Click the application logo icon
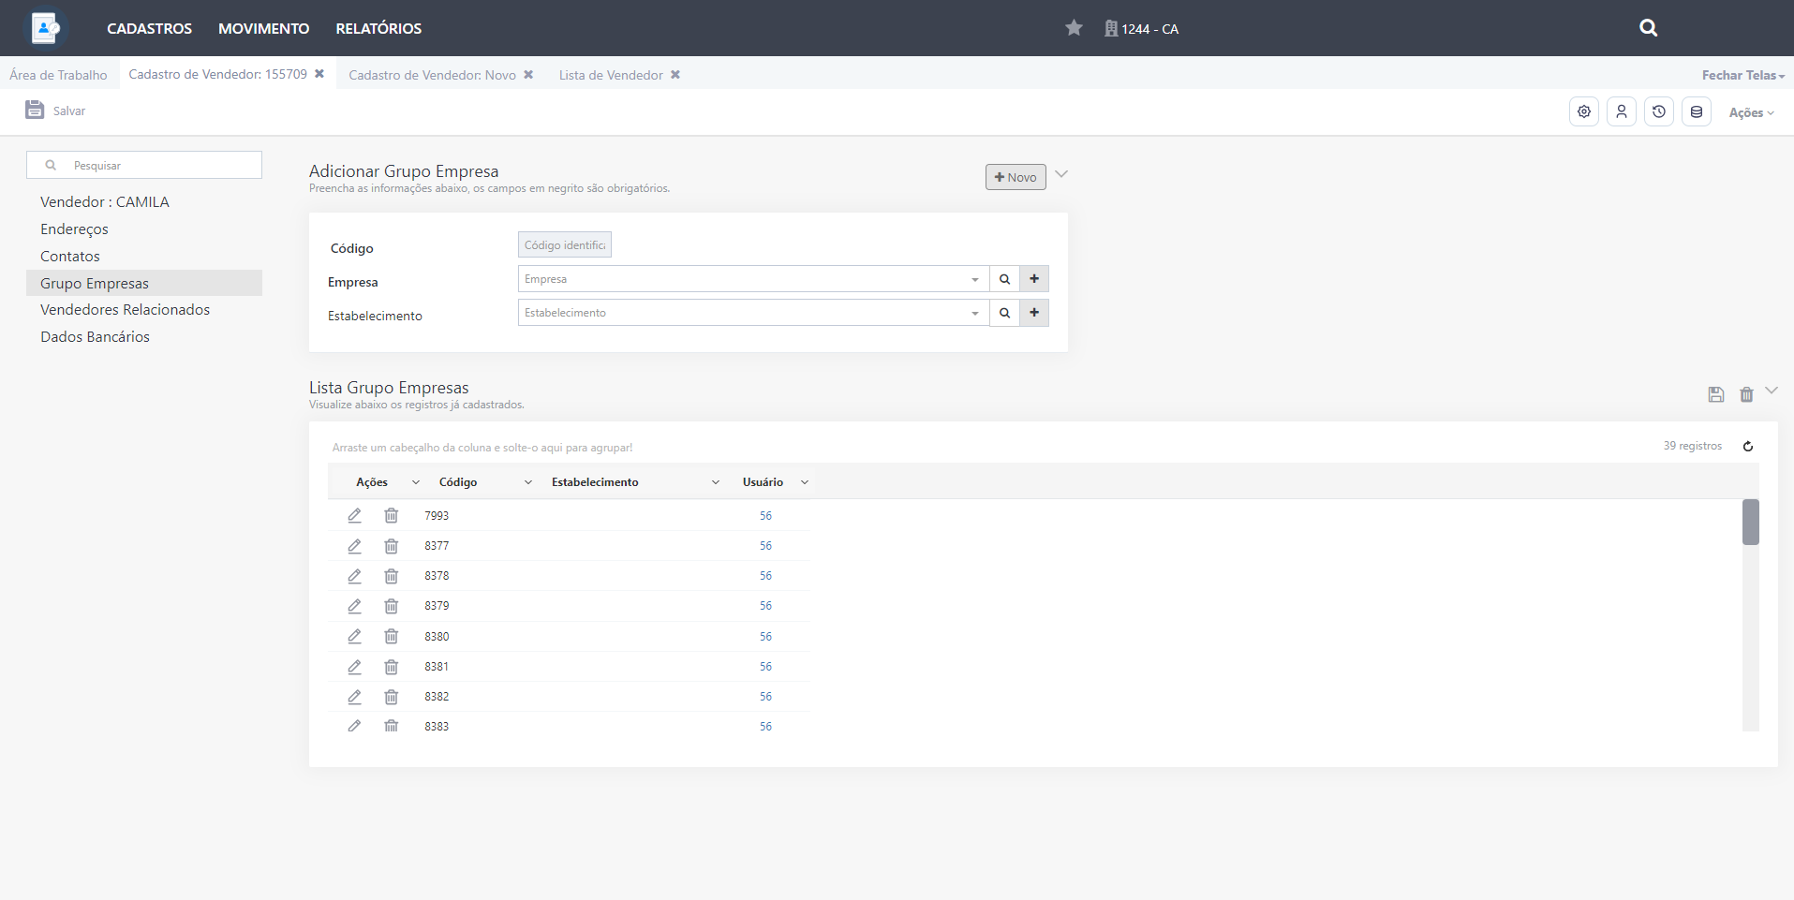Viewport: 1794px width, 900px height. (44, 28)
